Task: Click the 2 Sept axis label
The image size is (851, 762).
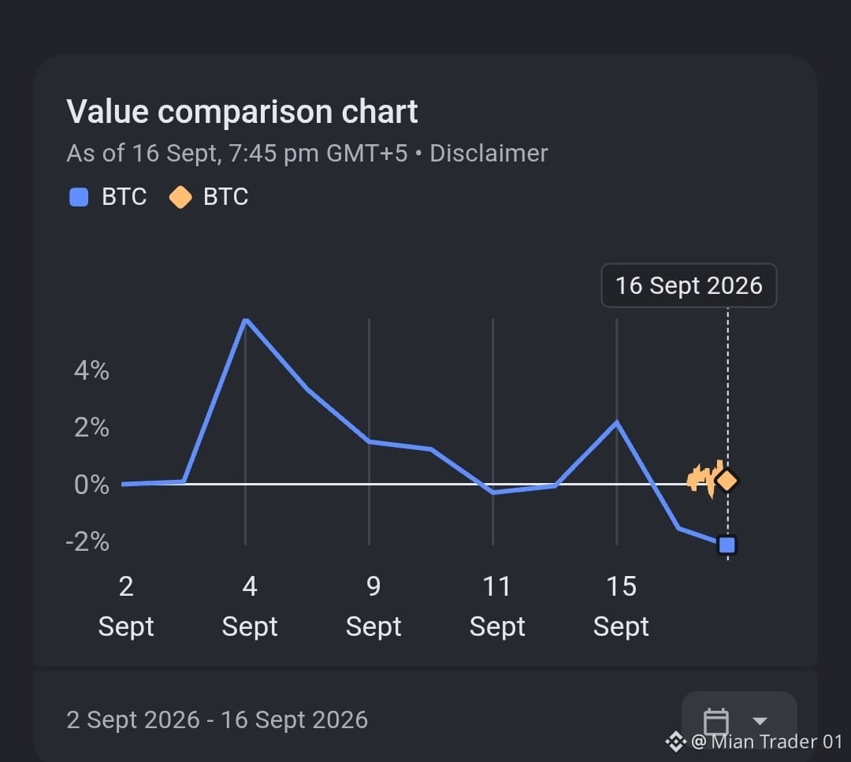Action: pos(126,606)
